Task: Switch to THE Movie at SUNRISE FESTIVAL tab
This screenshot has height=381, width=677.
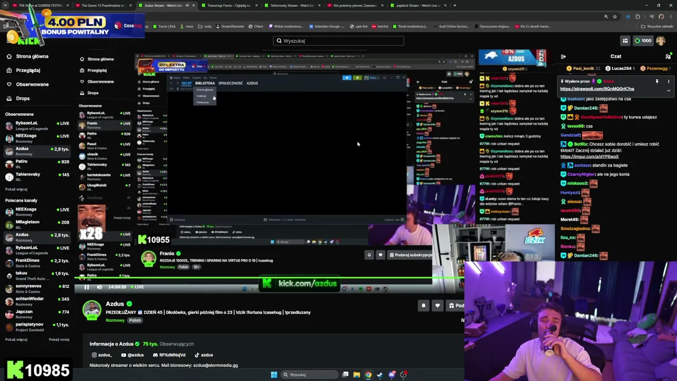Action: pos(41,5)
